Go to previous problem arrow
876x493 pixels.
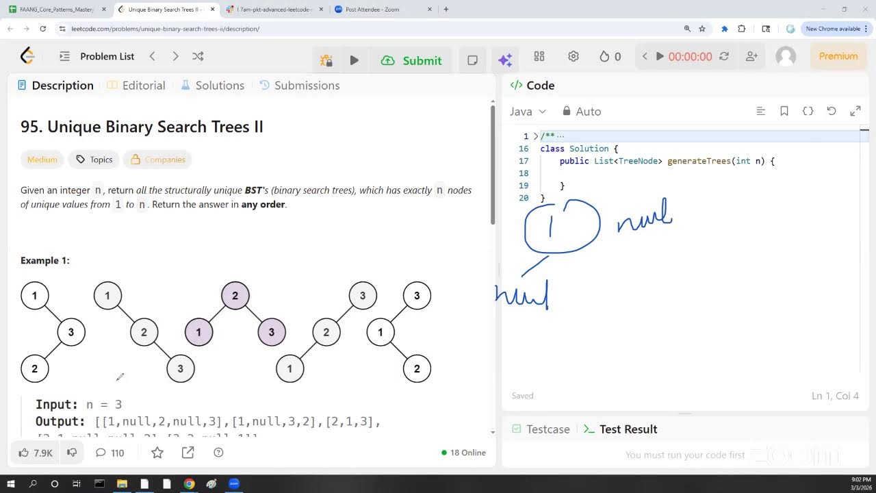pos(153,56)
